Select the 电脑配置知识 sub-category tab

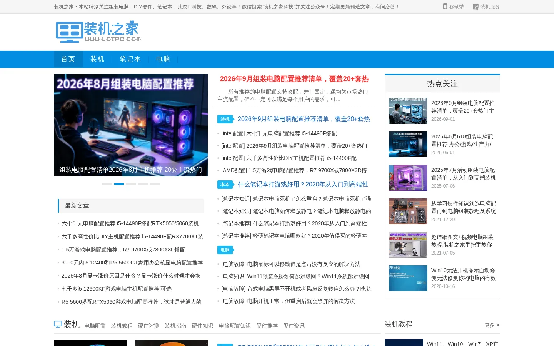coord(235,326)
